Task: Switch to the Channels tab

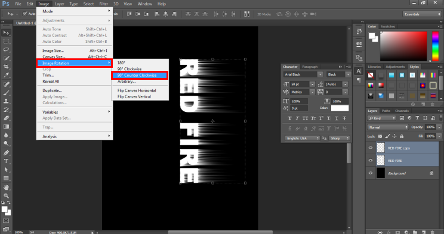Action: tap(402, 111)
